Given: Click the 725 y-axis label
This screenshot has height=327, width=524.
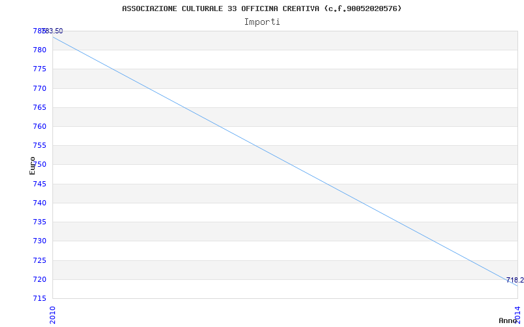Looking at the screenshot, I should click(x=40, y=260).
